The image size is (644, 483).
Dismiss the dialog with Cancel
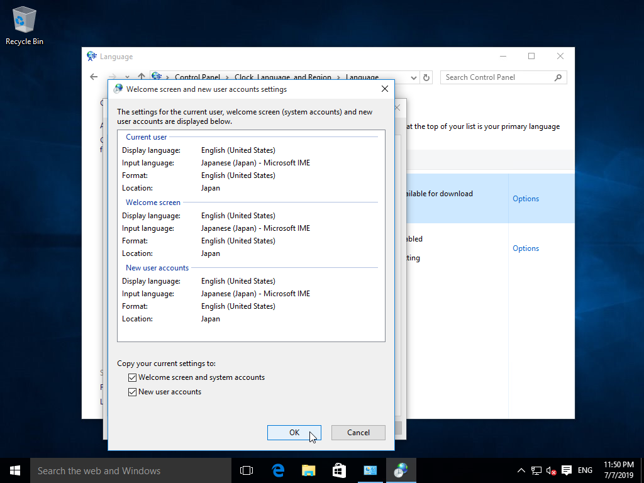point(358,433)
